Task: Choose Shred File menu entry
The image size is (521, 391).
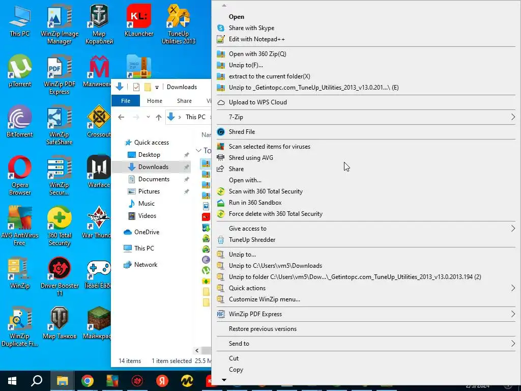Action: tap(366, 132)
